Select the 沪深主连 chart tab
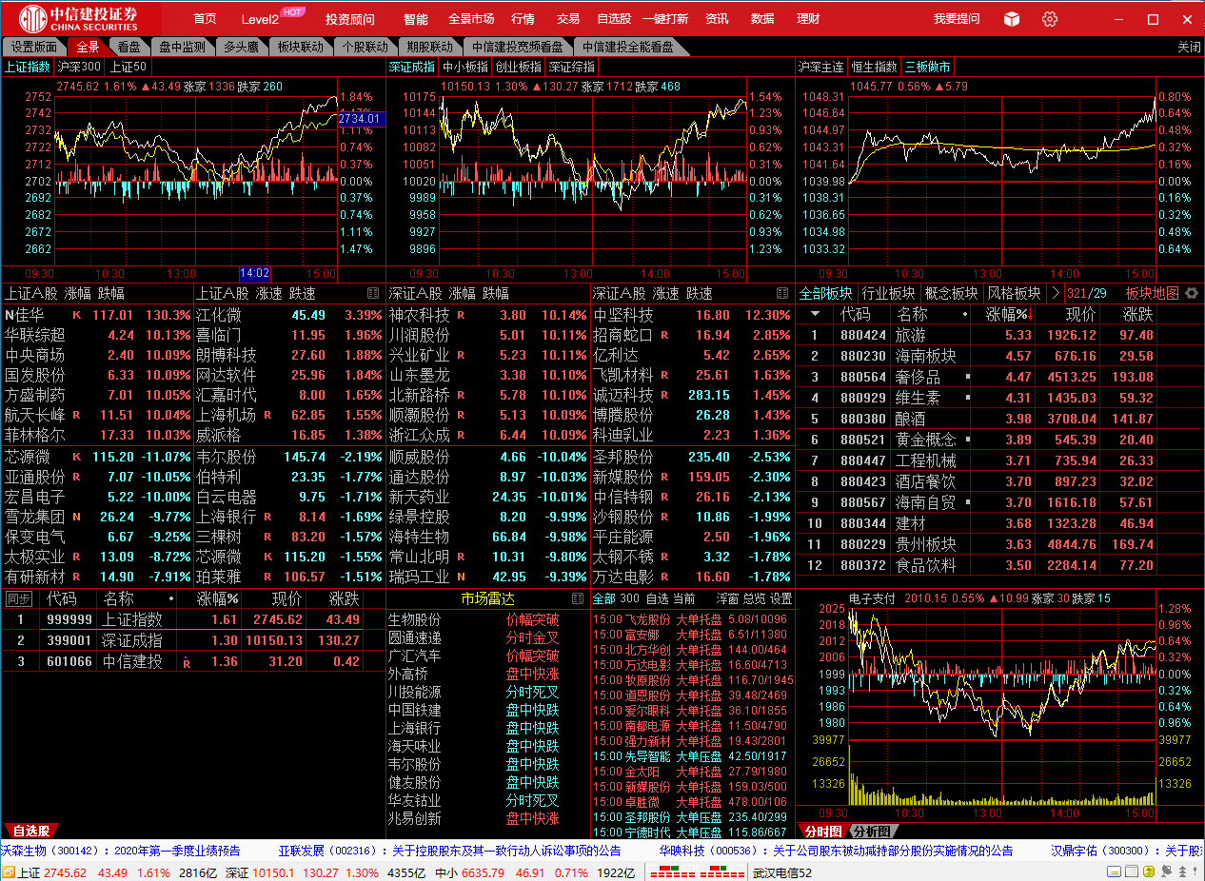The height and width of the screenshot is (881, 1205). (821, 67)
